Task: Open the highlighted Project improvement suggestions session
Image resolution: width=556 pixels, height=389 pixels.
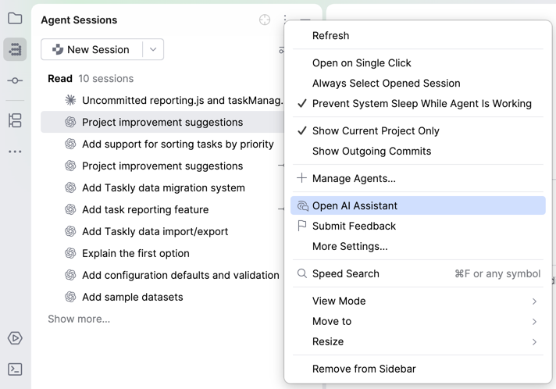Action: pos(162,122)
